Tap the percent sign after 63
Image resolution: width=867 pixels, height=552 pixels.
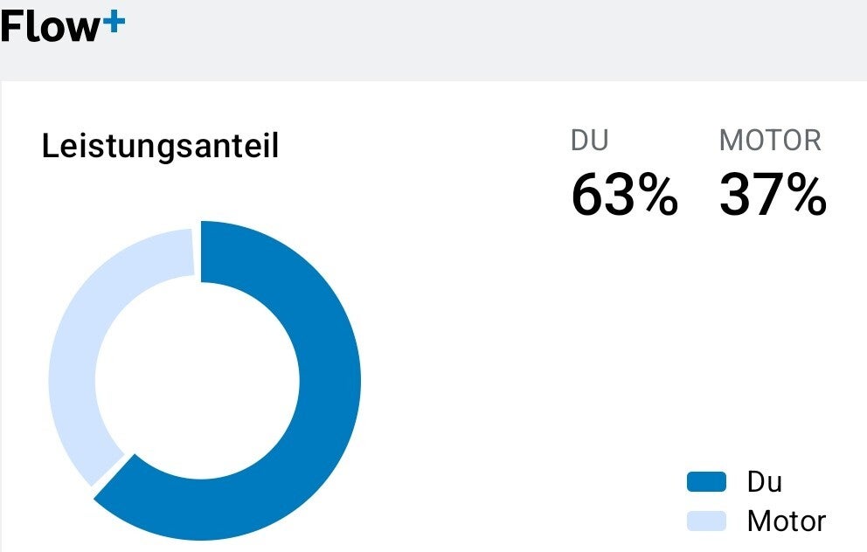656,195
